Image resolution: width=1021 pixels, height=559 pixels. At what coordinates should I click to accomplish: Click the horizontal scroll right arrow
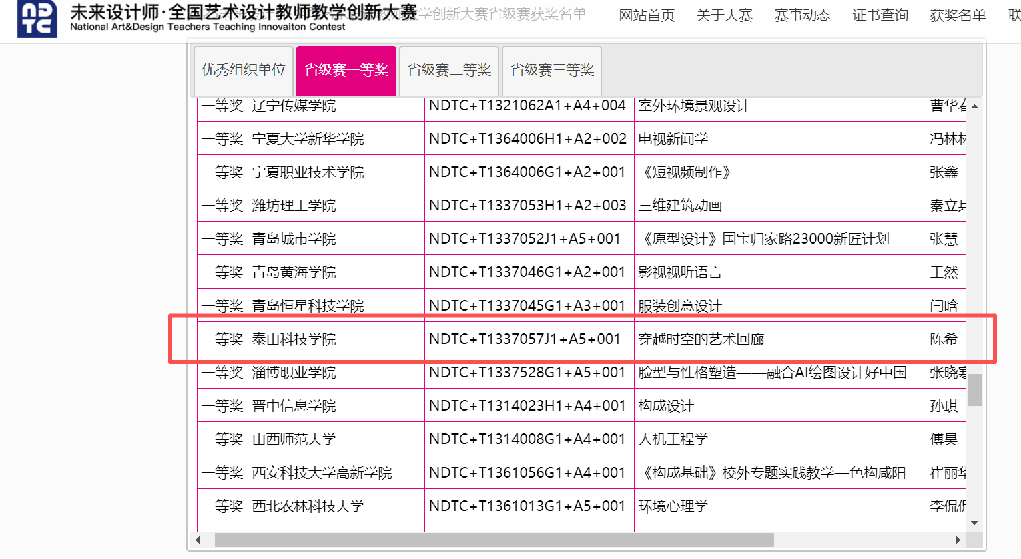958,540
